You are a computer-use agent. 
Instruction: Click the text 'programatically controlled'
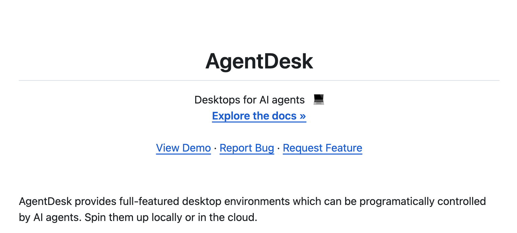click(x=423, y=202)
